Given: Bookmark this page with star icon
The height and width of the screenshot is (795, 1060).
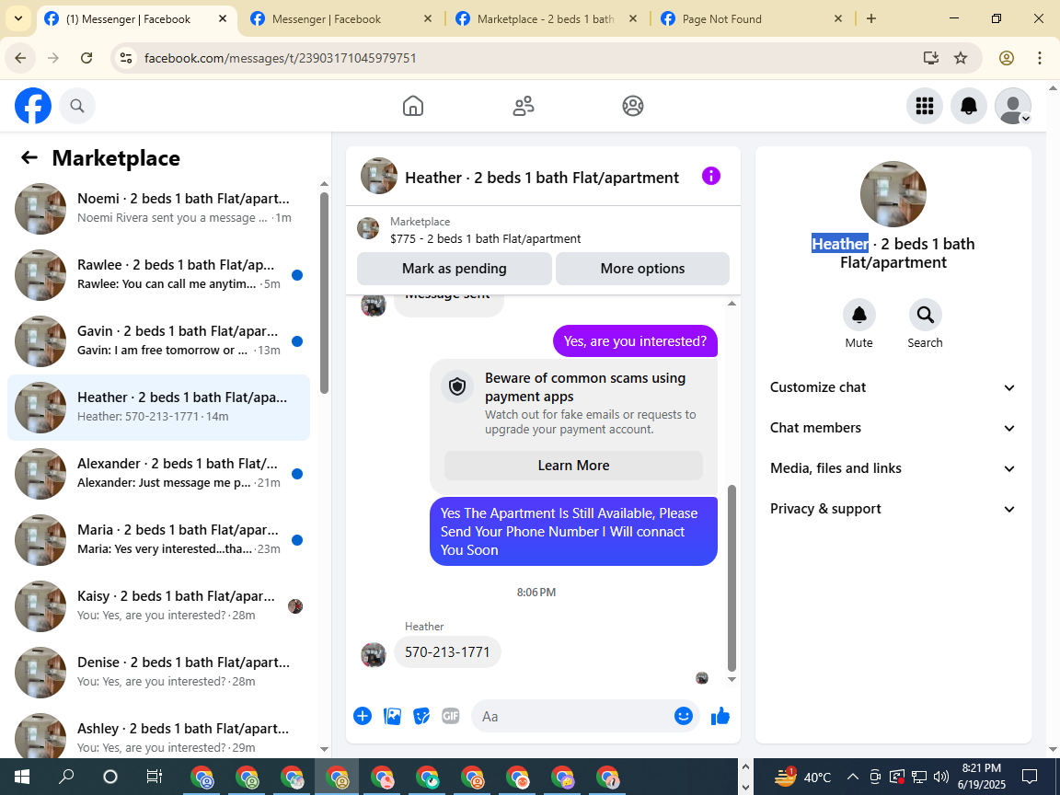Looking at the screenshot, I should pos(961,58).
